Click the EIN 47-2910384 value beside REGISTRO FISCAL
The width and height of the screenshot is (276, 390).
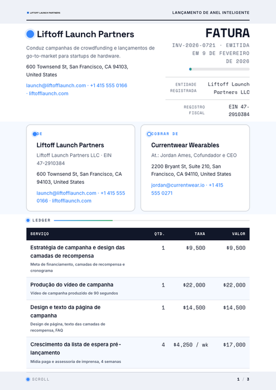(239, 110)
